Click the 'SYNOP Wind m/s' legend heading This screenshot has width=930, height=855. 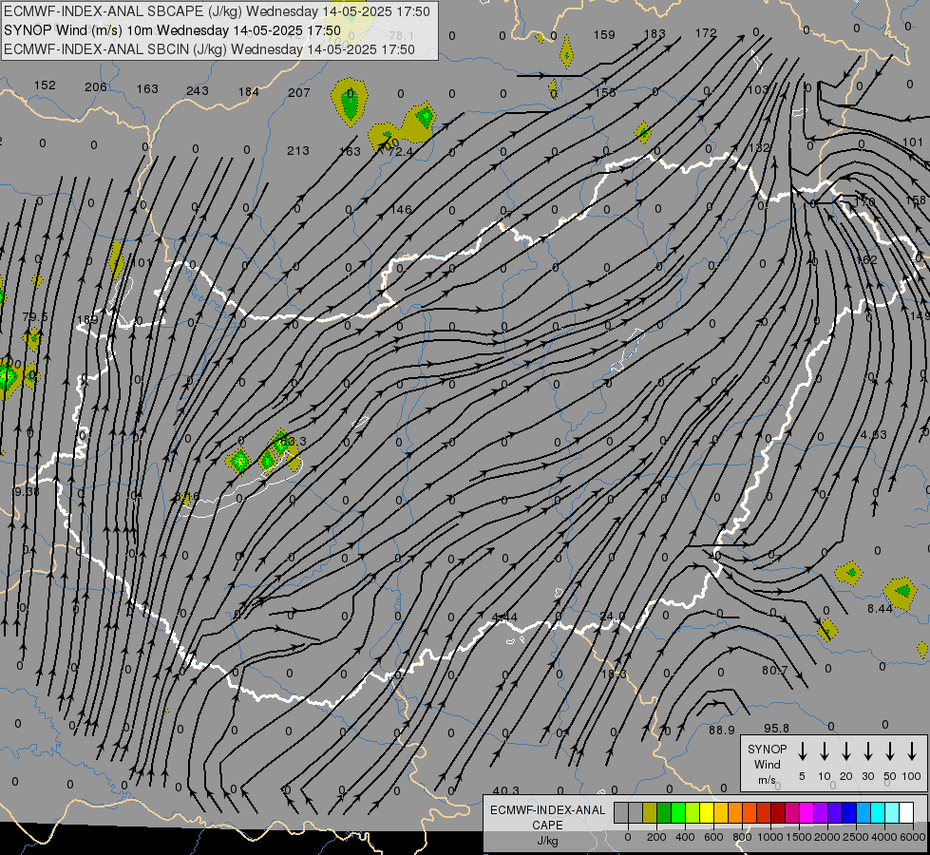767,764
